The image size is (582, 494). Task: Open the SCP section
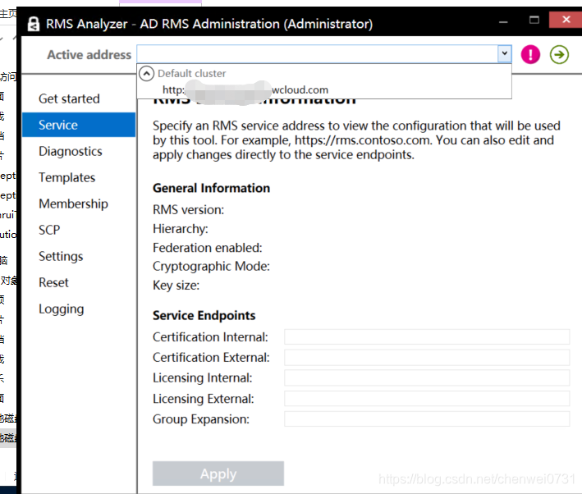point(49,230)
